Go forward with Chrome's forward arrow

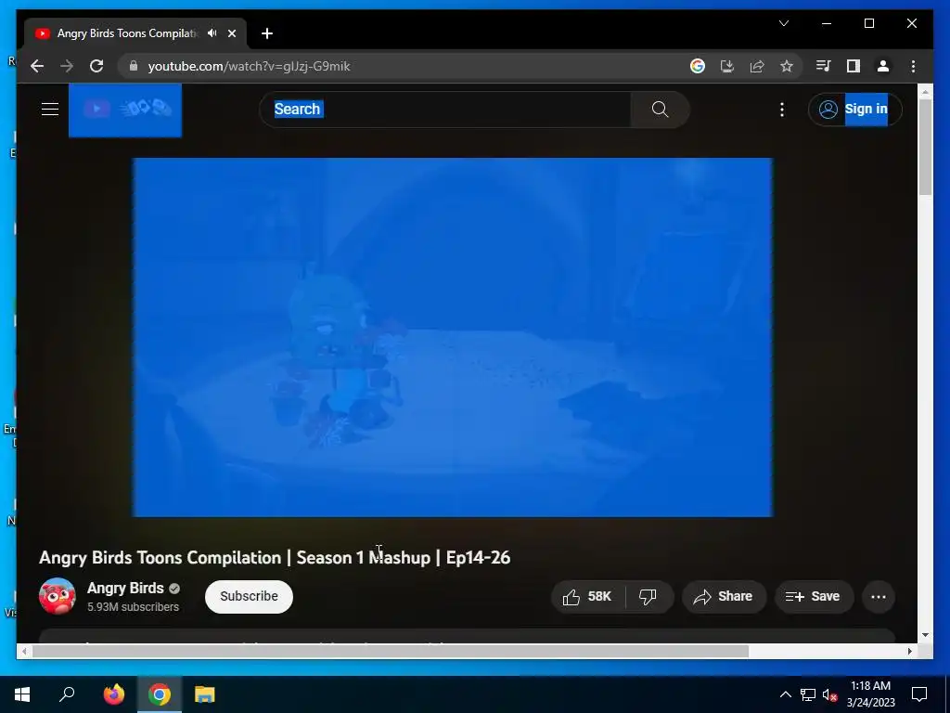tap(67, 66)
